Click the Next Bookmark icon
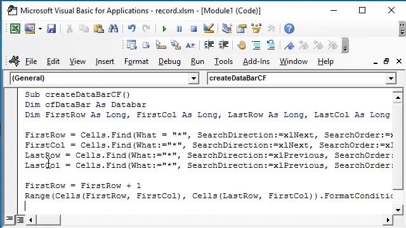Viewport: 406px width, 228px height. pos(303,46)
